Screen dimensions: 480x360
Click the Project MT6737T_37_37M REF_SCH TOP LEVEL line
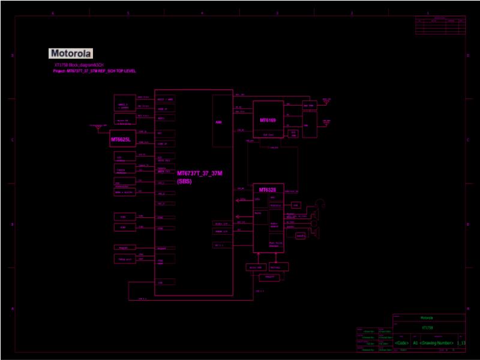(94, 71)
